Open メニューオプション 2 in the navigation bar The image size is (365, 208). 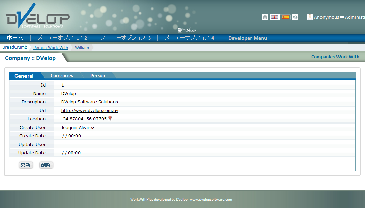tap(62, 38)
